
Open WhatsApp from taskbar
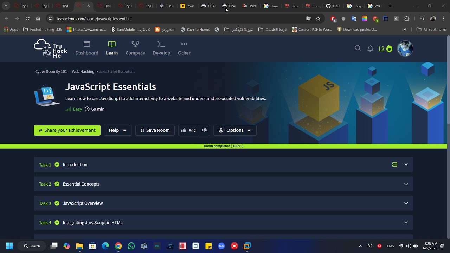[131, 246]
